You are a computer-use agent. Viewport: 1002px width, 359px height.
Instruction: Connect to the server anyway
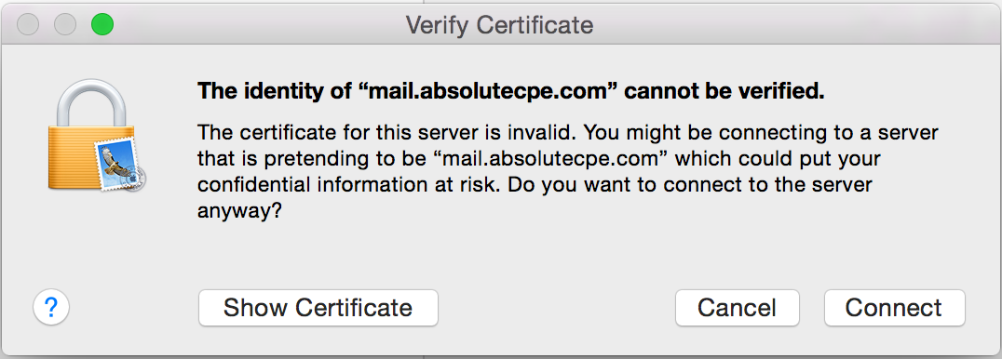(894, 308)
